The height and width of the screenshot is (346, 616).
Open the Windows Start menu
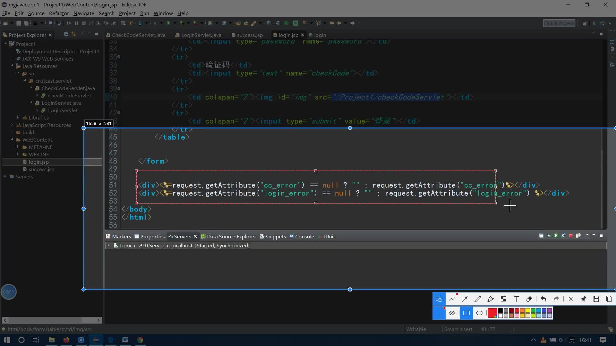click(x=7, y=340)
